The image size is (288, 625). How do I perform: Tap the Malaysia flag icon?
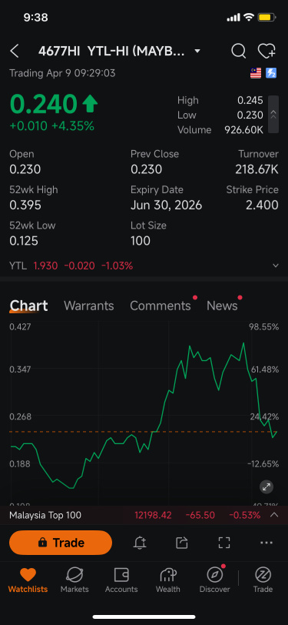pos(256,73)
